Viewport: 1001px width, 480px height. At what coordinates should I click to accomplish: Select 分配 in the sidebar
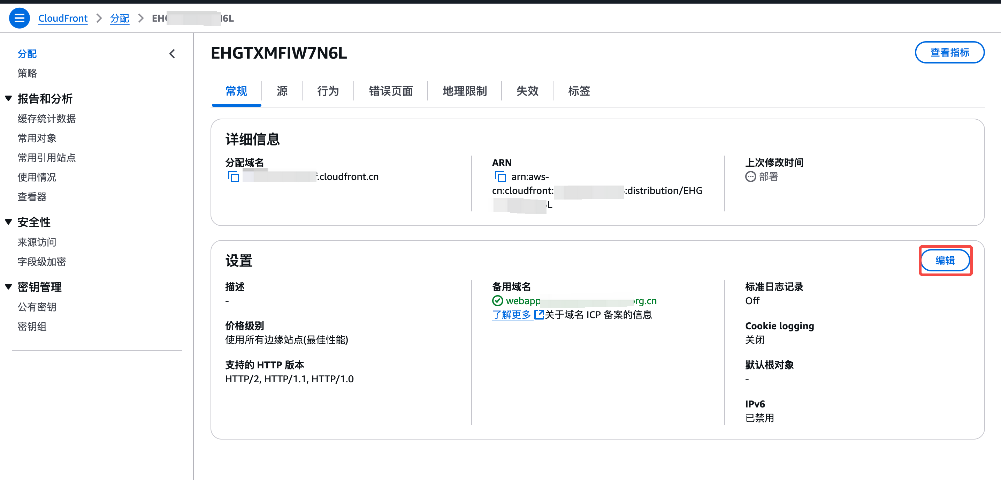27,54
